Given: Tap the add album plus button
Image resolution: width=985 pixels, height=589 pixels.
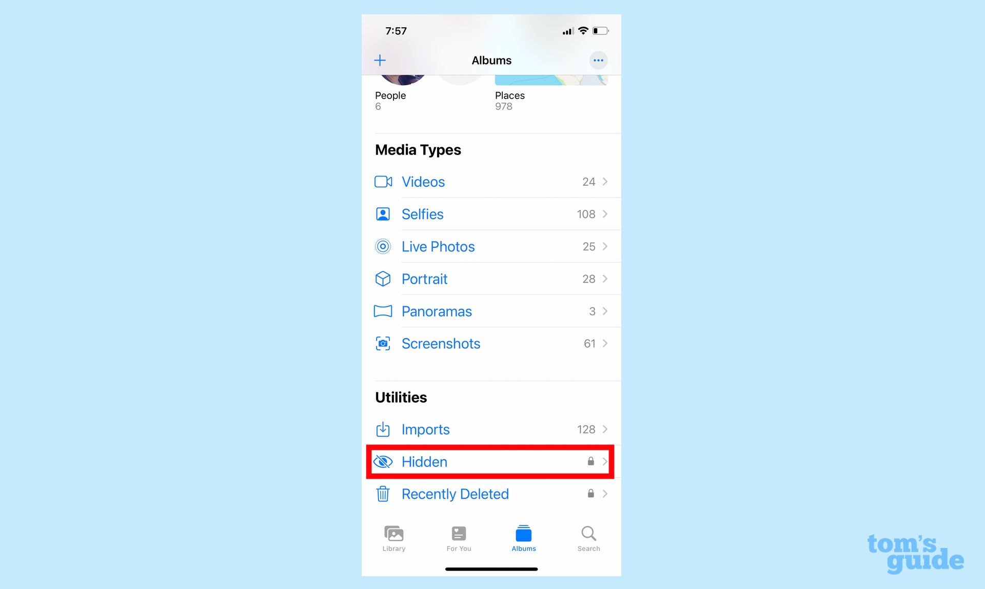Looking at the screenshot, I should coord(379,61).
